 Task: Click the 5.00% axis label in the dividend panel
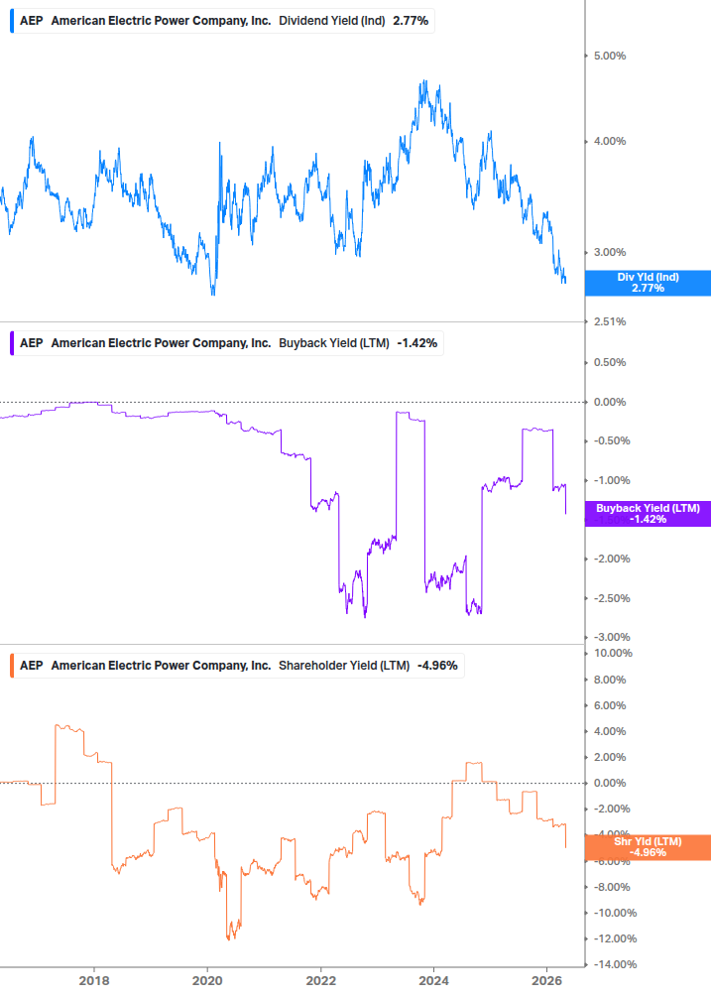coord(610,56)
